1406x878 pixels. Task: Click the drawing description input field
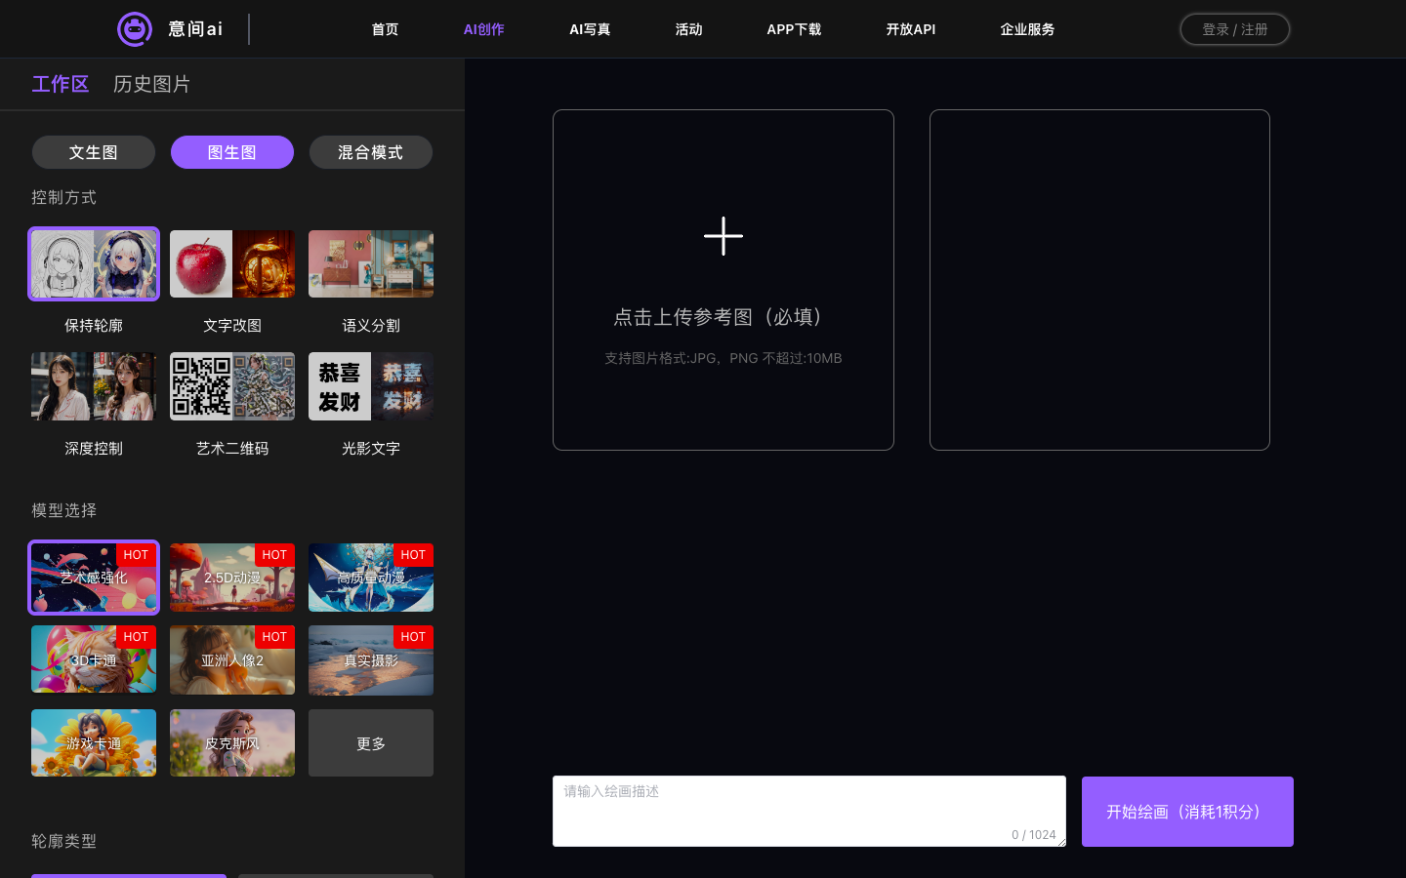809,811
